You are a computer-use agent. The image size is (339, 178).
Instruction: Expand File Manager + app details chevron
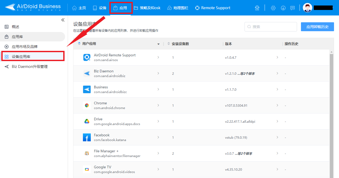click(x=158, y=153)
